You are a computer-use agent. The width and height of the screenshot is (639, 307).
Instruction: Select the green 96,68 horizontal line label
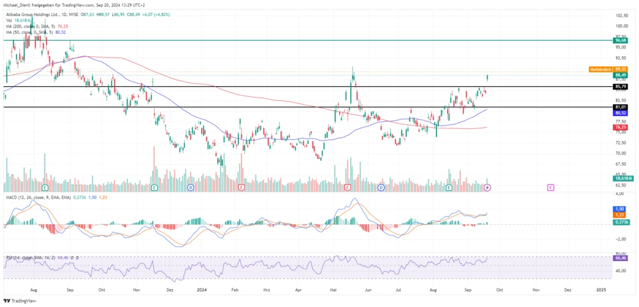click(x=619, y=40)
